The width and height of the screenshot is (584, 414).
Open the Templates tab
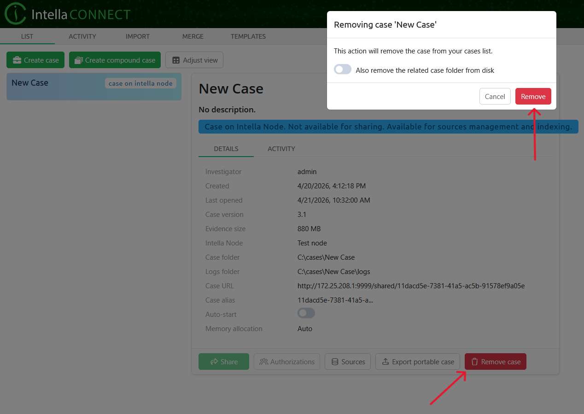point(248,36)
